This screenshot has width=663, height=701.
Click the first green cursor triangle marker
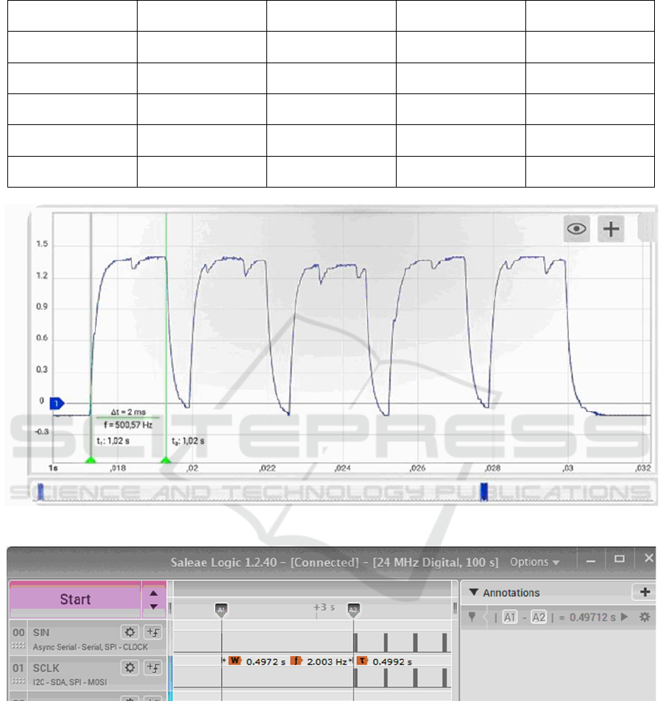click(x=91, y=460)
